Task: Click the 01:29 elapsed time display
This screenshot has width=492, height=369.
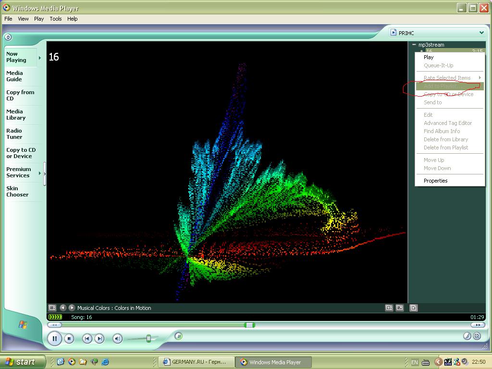Action: (477, 317)
